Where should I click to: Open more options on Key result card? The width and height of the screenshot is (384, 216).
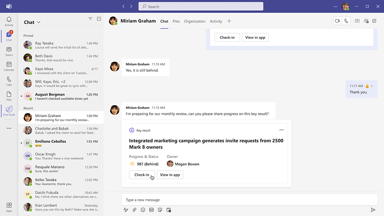click(x=282, y=130)
